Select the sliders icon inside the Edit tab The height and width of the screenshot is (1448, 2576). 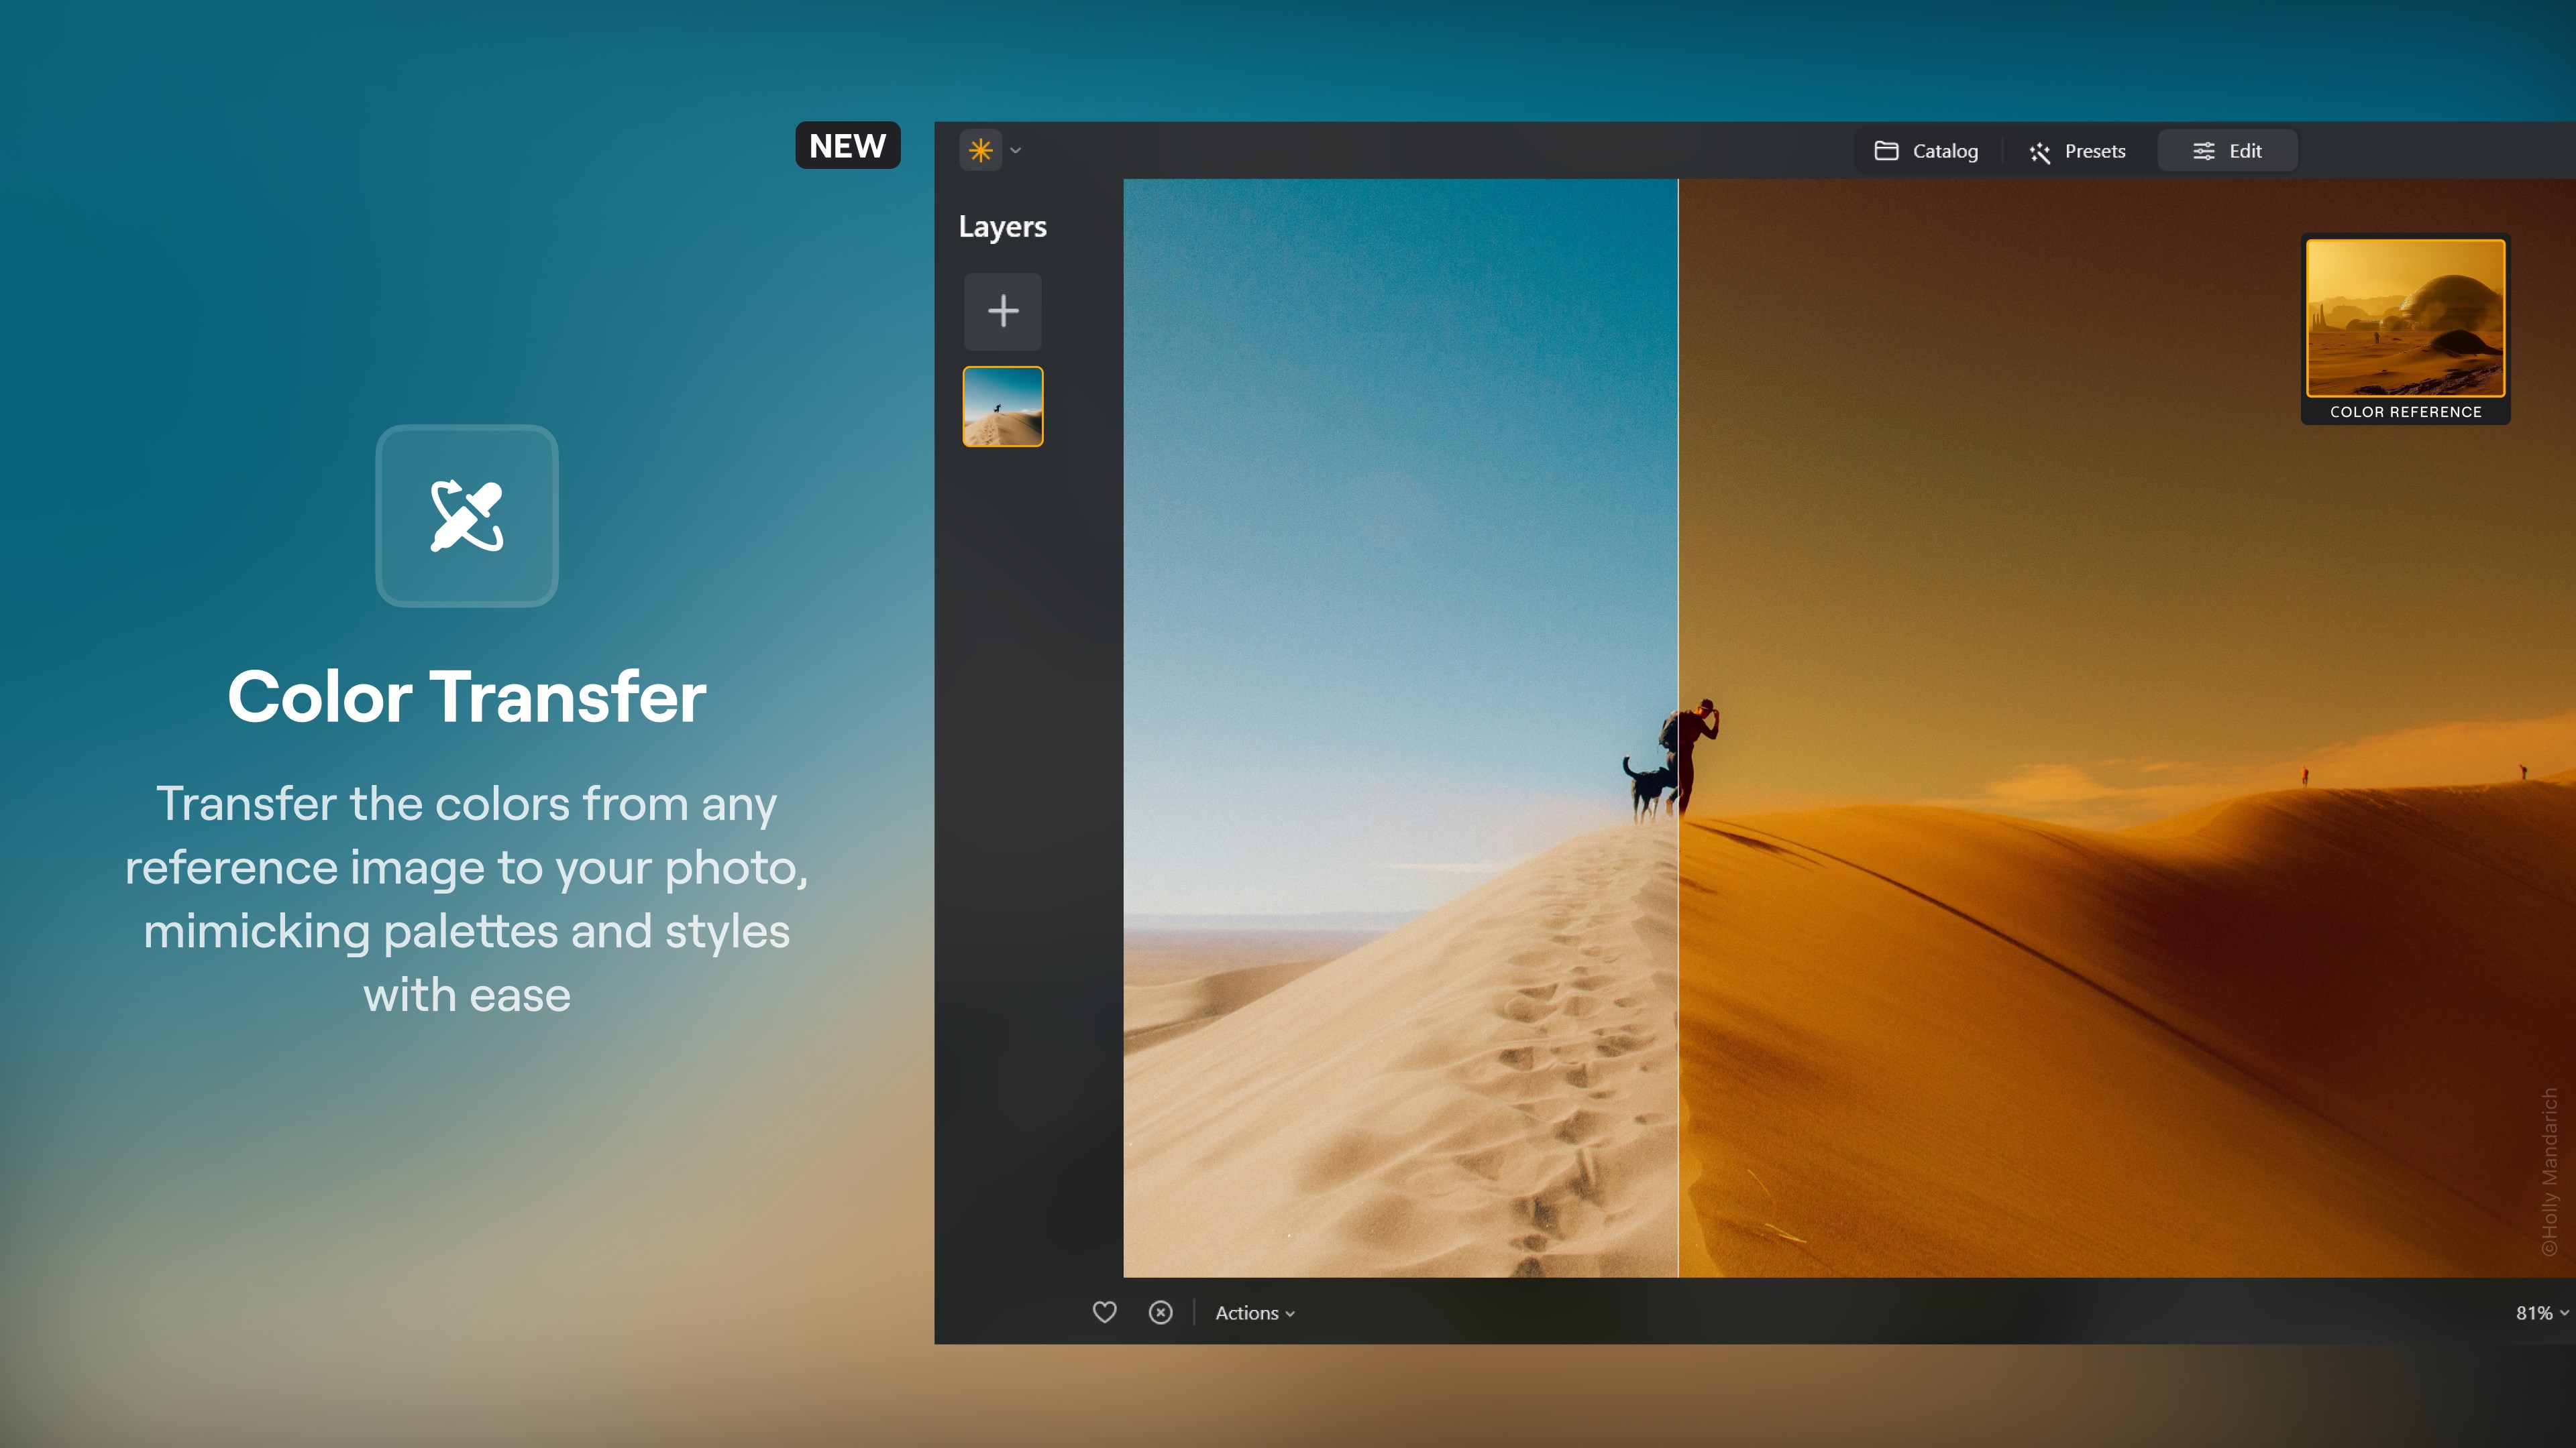2204,150
